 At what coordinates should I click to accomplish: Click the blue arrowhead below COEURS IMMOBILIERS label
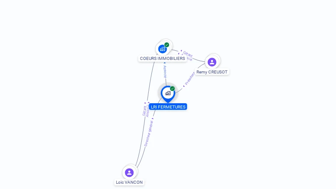pos(164,63)
